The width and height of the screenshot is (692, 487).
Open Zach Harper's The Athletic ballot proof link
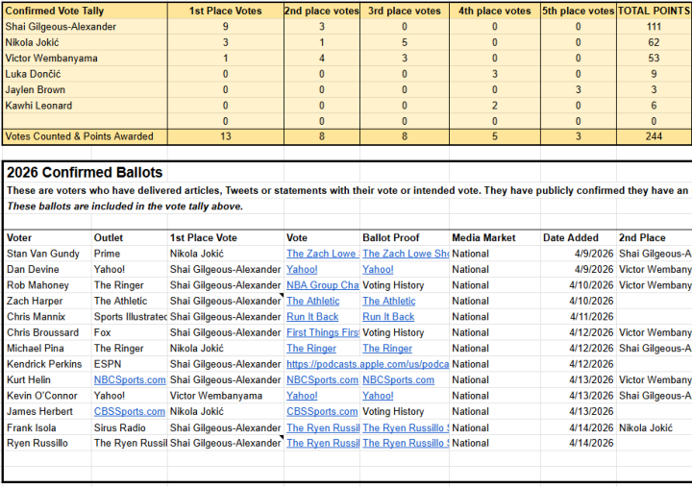click(388, 302)
